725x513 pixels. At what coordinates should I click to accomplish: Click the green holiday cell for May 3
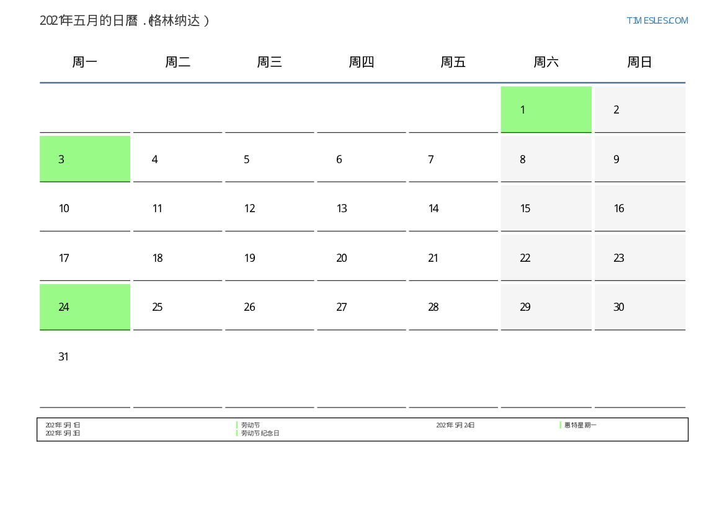coord(84,159)
